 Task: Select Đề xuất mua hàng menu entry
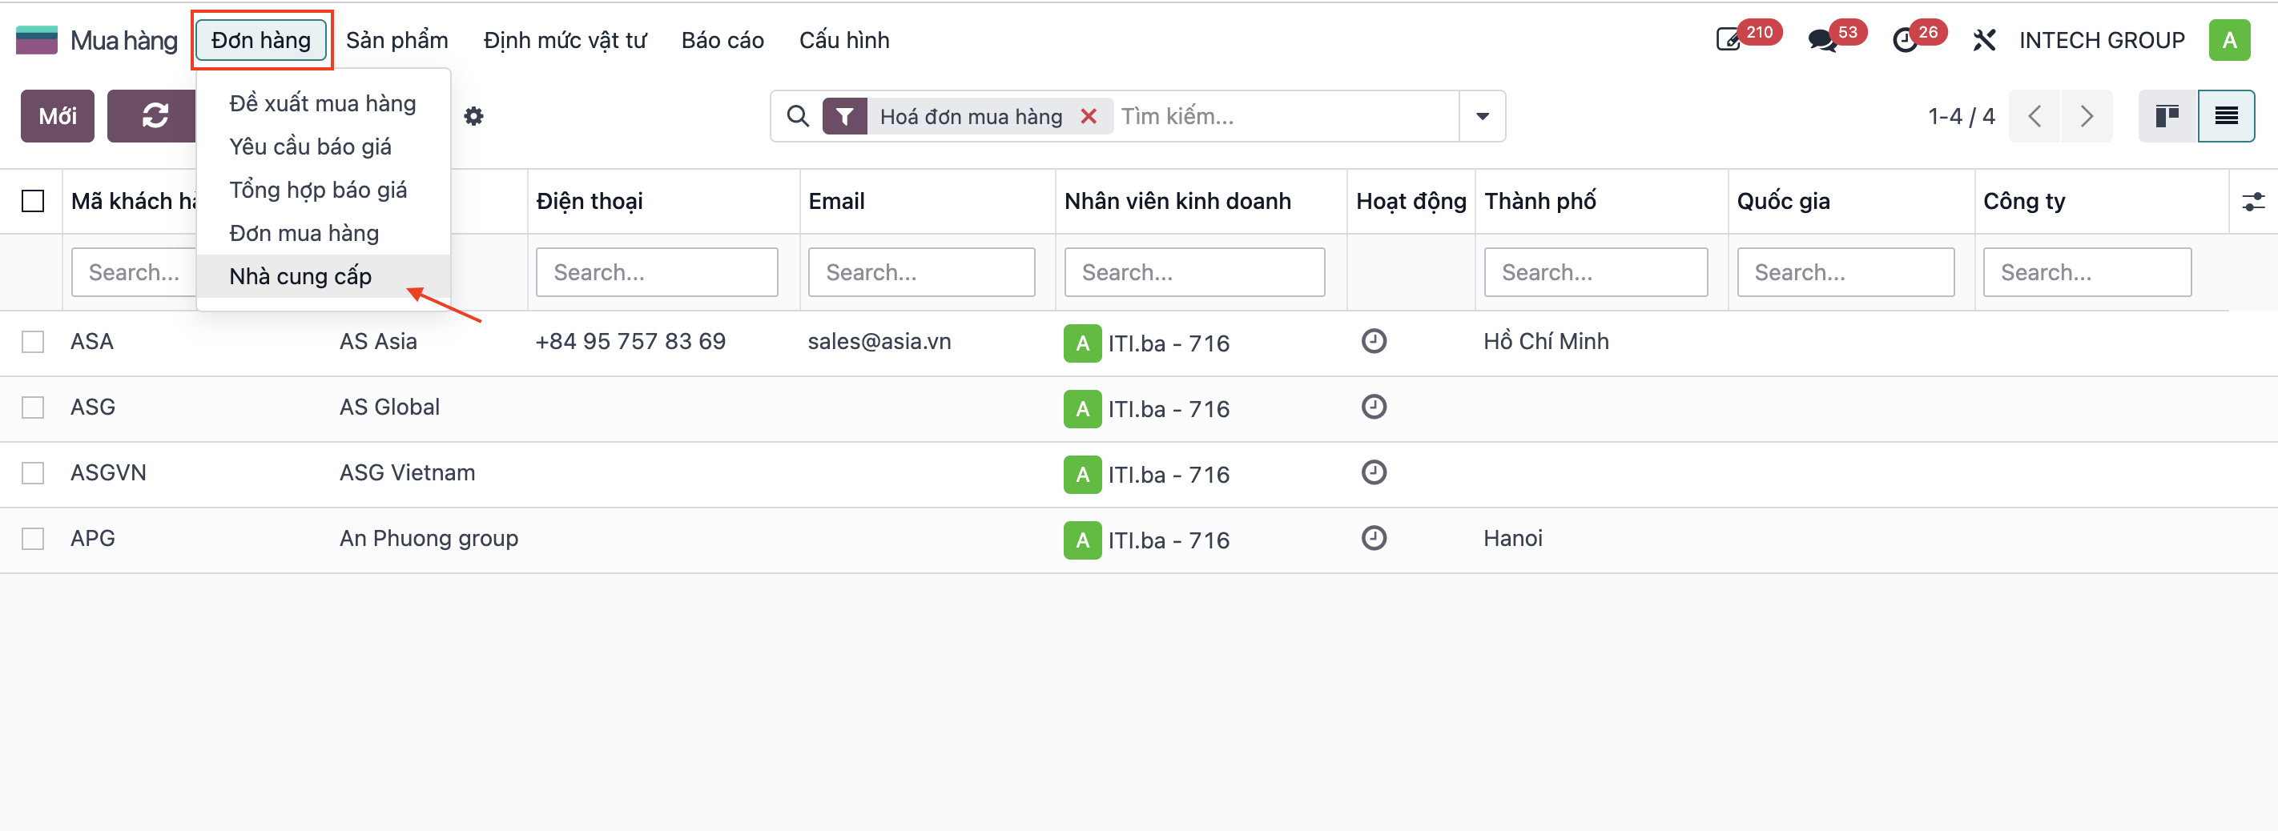click(323, 103)
